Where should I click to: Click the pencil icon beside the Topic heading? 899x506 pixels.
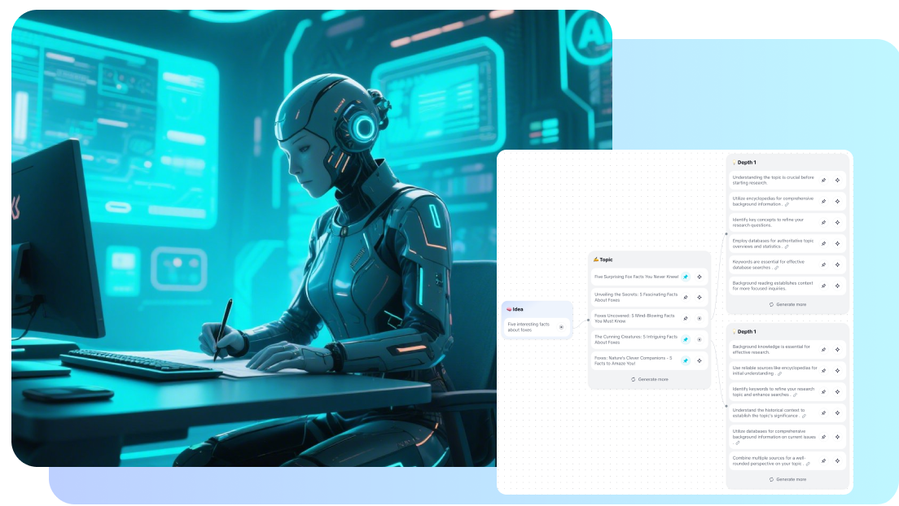(596, 260)
